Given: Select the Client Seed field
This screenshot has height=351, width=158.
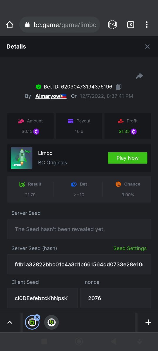Looking at the screenshot, I should (x=42, y=298).
